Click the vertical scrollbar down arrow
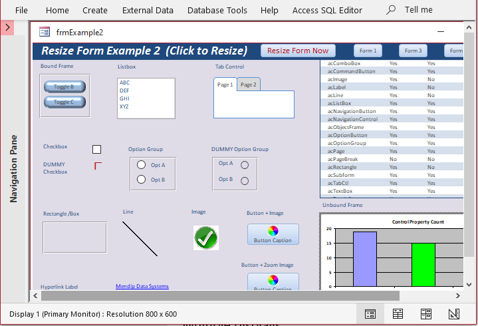 pyautogui.click(x=469, y=285)
